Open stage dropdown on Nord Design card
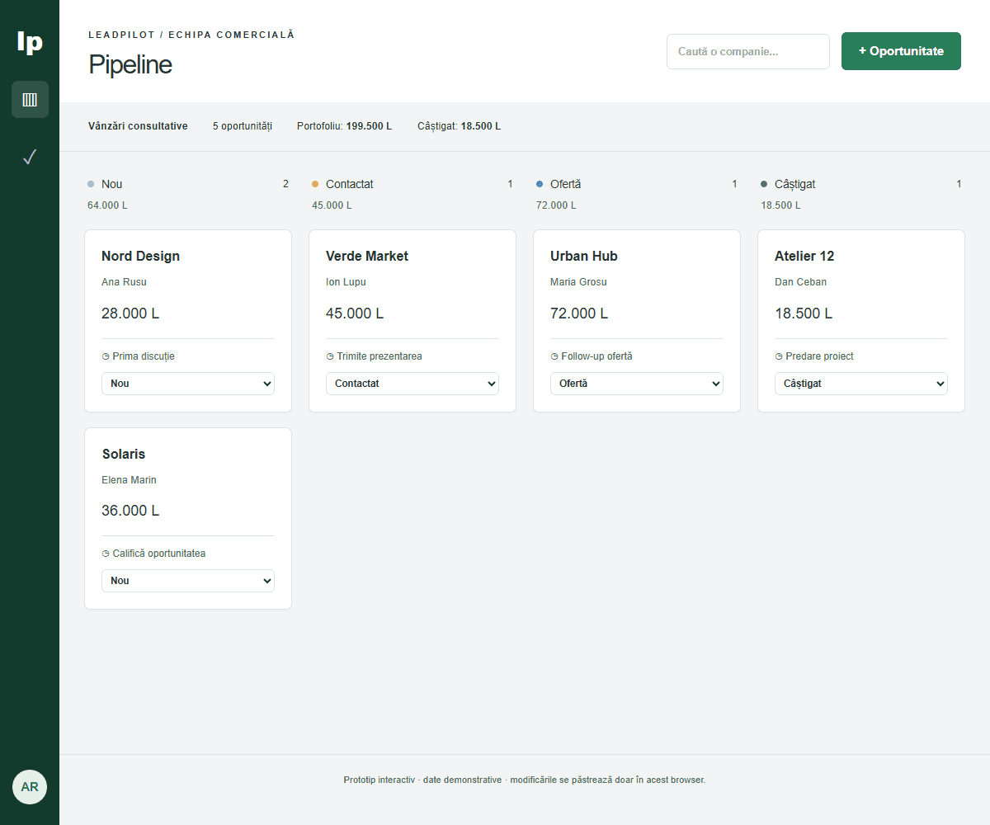 [x=188, y=384]
